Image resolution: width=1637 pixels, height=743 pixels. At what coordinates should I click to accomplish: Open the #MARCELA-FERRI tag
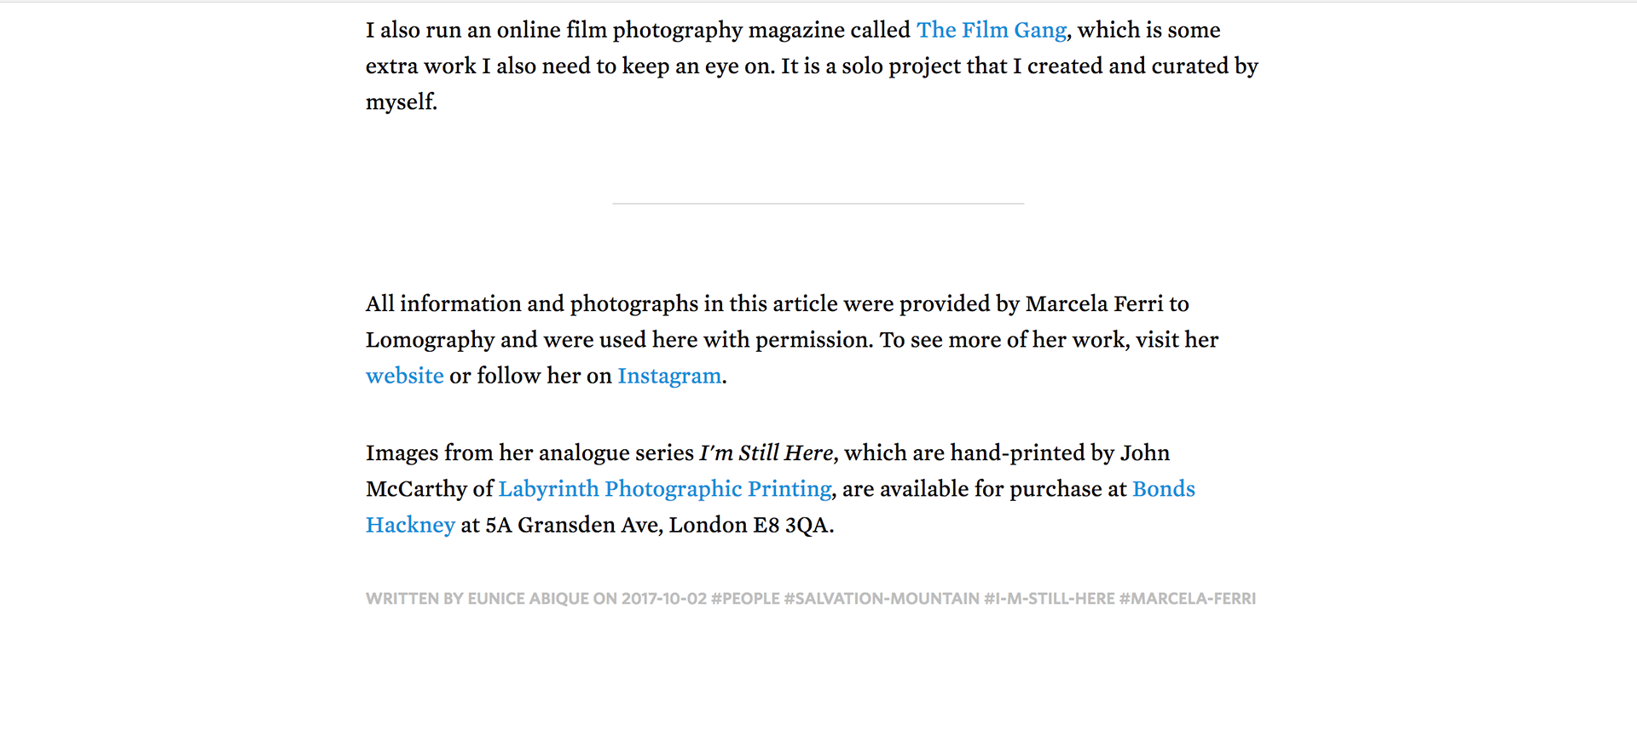(x=1187, y=599)
